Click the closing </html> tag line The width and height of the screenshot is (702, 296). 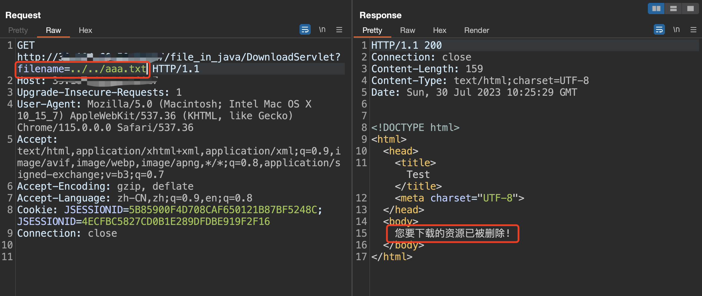[392, 257]
